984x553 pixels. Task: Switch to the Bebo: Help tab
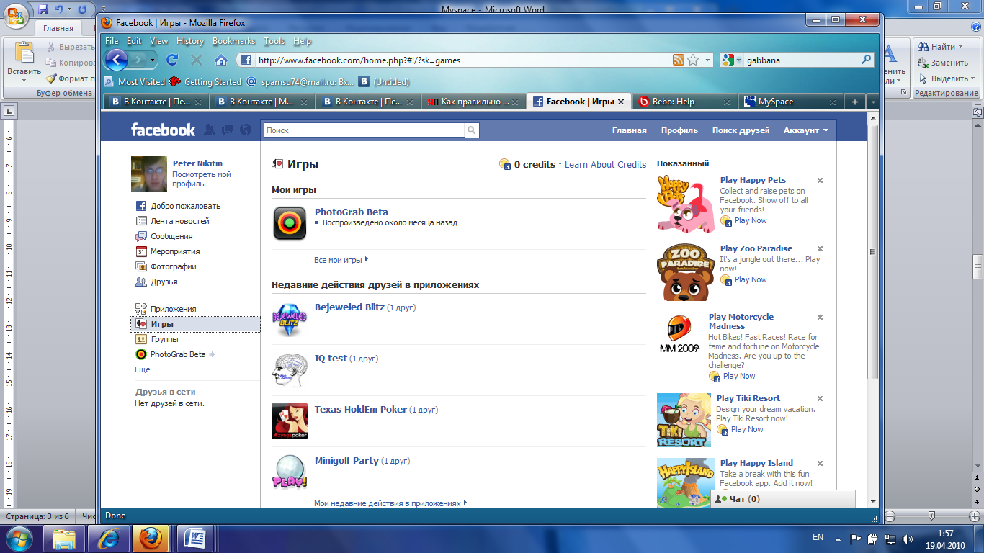(x=685, y=102)
